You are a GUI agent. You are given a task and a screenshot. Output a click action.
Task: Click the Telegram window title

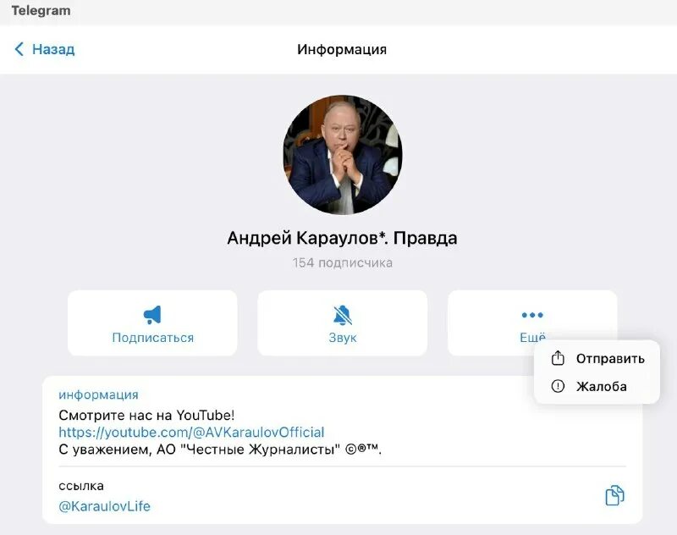coord(41,11)
